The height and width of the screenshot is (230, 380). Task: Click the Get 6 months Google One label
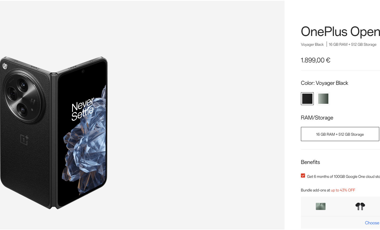[344, 177]
